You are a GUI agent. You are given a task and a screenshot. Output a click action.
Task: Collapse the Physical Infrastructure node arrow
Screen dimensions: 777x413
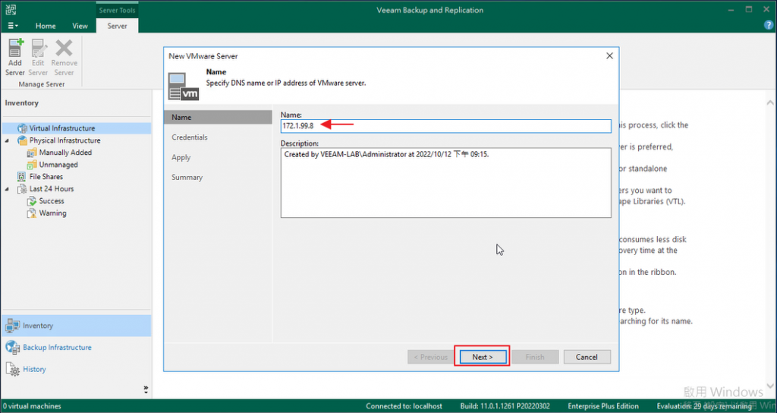pyautogui.click(x=7, y=140)
